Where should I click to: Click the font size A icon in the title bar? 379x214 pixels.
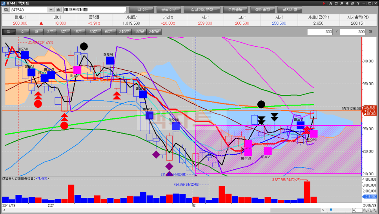(x=331, y=4)
